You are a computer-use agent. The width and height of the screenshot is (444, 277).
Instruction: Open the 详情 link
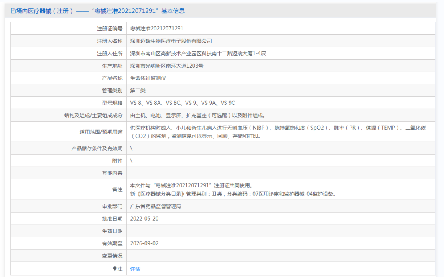(x=135, y=269)
